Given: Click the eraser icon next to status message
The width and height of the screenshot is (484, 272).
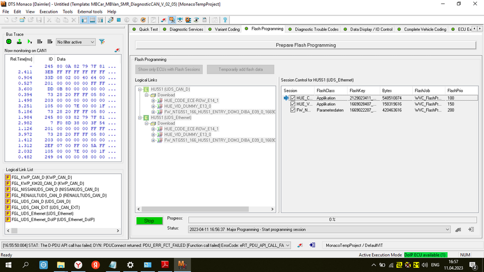Looking at the screenshot, I should click(300, 245).
